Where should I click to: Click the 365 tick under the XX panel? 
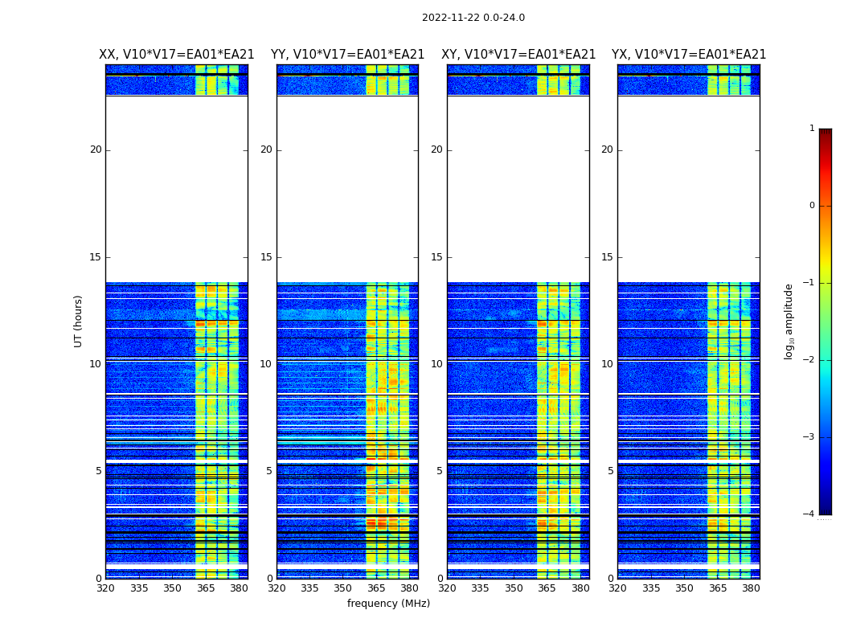[206, 588]
